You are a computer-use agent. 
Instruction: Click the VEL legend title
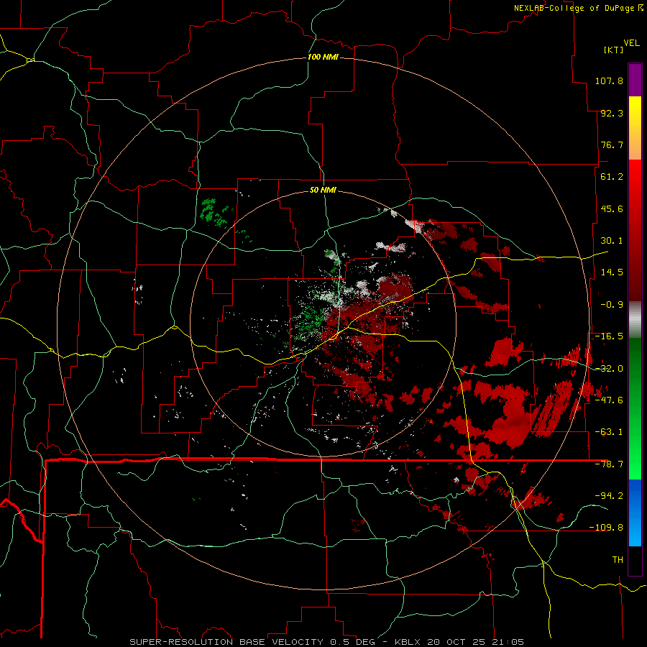(631, 43)
